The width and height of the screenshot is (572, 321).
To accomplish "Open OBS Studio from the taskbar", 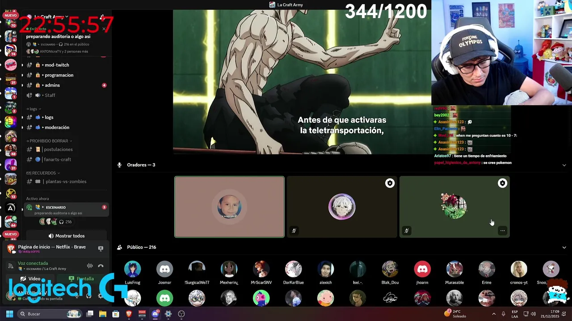I will 181,314.
